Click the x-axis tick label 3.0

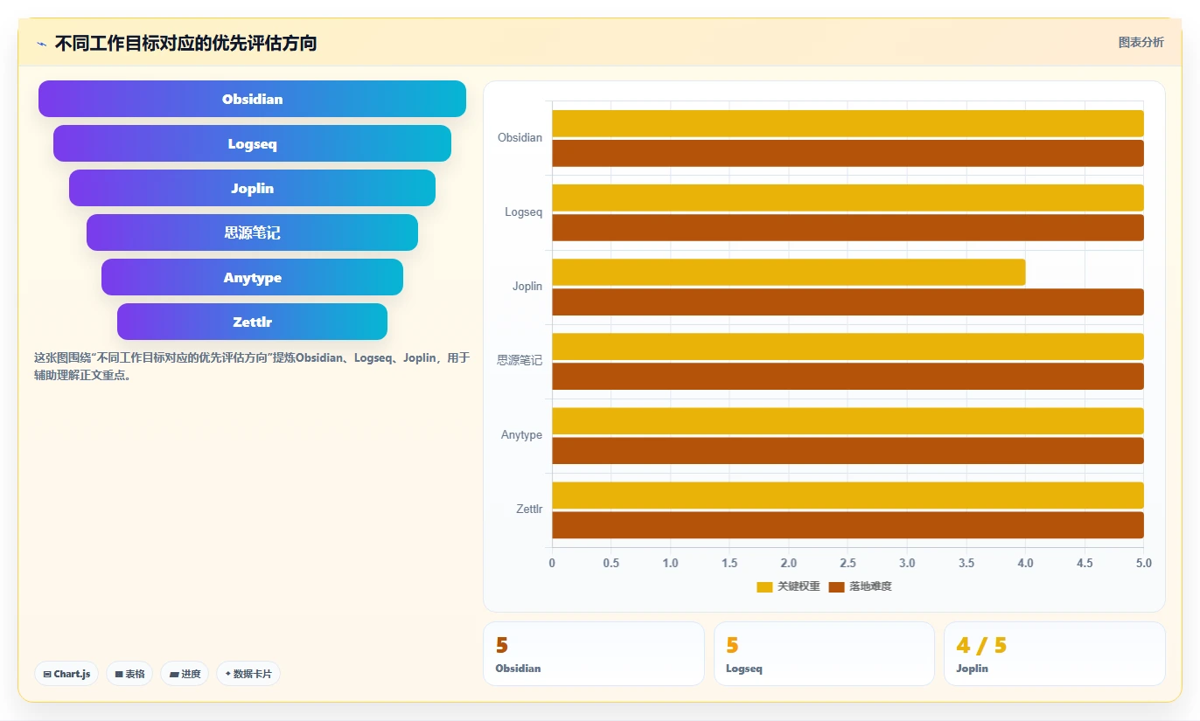click(x=907, y=563)
